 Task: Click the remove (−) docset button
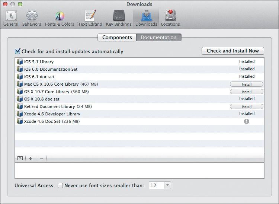[41, 158]
